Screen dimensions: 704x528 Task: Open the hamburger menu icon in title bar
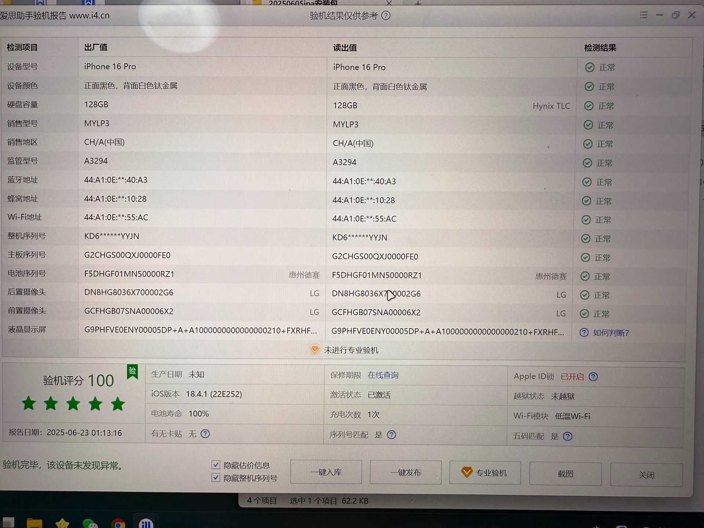tap(643, 15)
